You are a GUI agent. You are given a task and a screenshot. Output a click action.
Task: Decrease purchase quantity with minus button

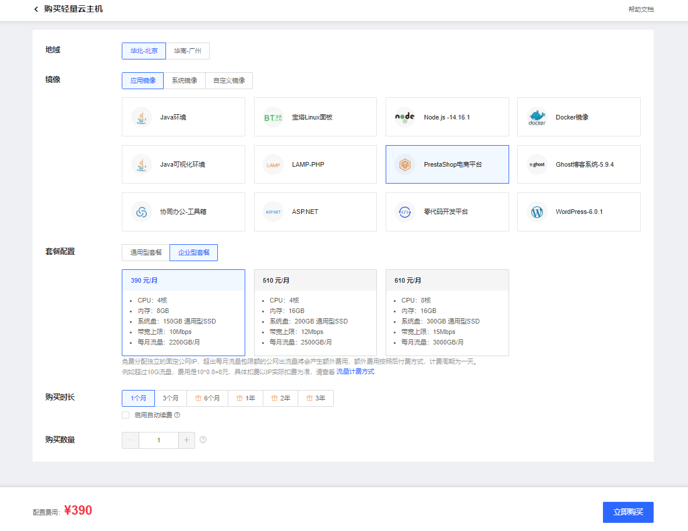coord(130,440)
